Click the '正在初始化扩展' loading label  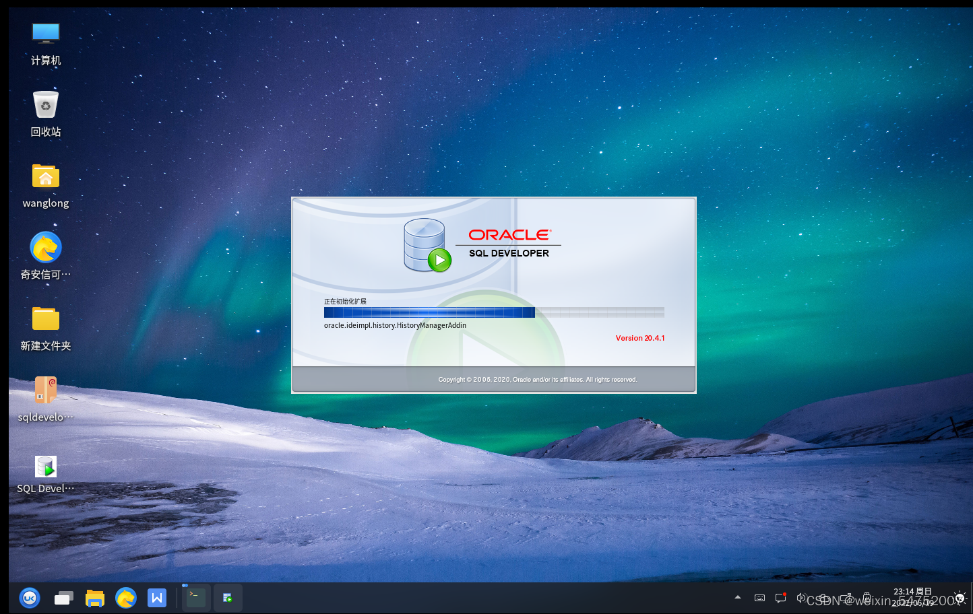[345, 302]
